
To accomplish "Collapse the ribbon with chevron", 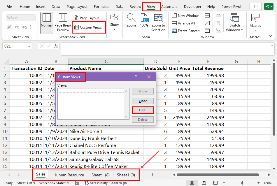I will pyautogui.click(x=270, y=36).
